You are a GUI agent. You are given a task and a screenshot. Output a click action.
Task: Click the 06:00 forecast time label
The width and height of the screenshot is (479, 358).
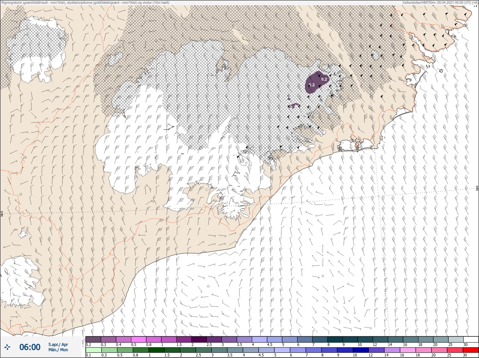coord(30,347)
